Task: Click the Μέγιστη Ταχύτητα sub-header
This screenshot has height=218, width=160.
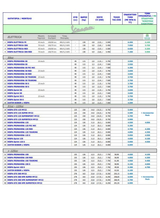Action: point(41,37)
